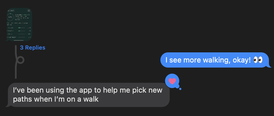Viewport: 274px width, 116px height.
Task: Click the refresh icon inside the thumbnail
Action: point(29,11)
